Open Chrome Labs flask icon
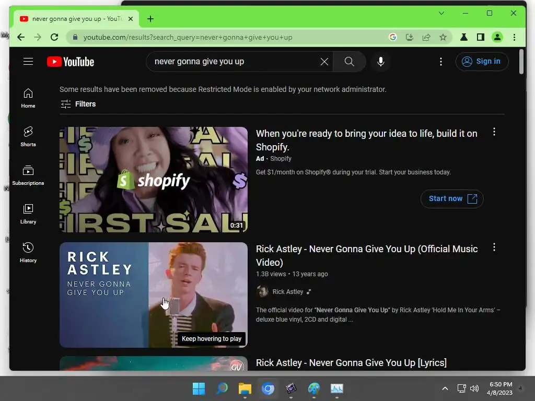The width and height of the screenshot is (535, 401). pos(464,37)
